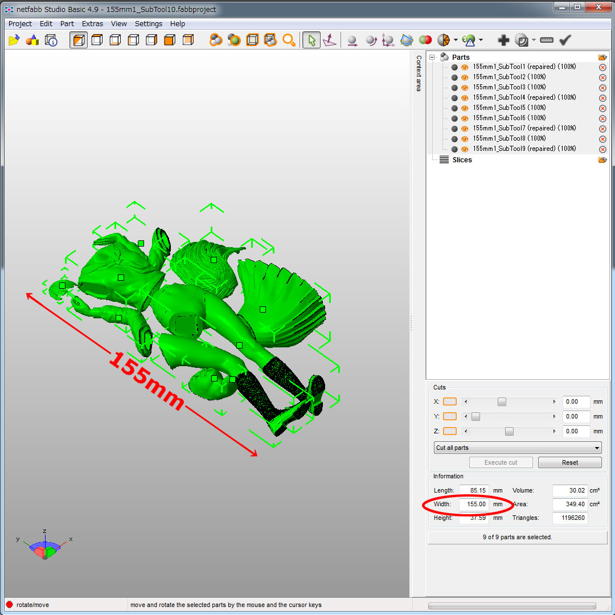This screenshot has width=615, height=615.
Task: Click the Y cut slider handle
Action: [475, 416]
